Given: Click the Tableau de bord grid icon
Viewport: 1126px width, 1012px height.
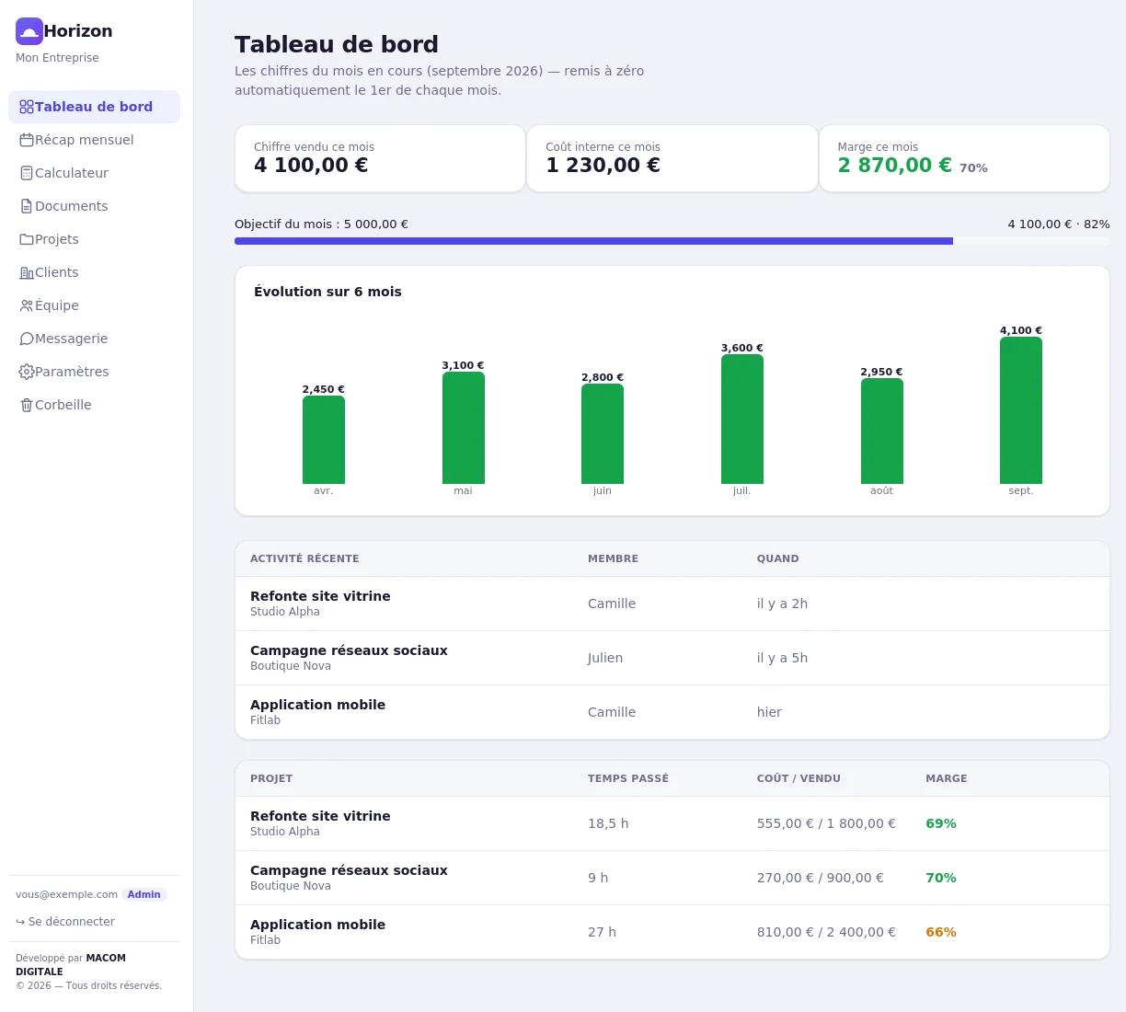Looking at the screenshot, I should pos(27,107).
